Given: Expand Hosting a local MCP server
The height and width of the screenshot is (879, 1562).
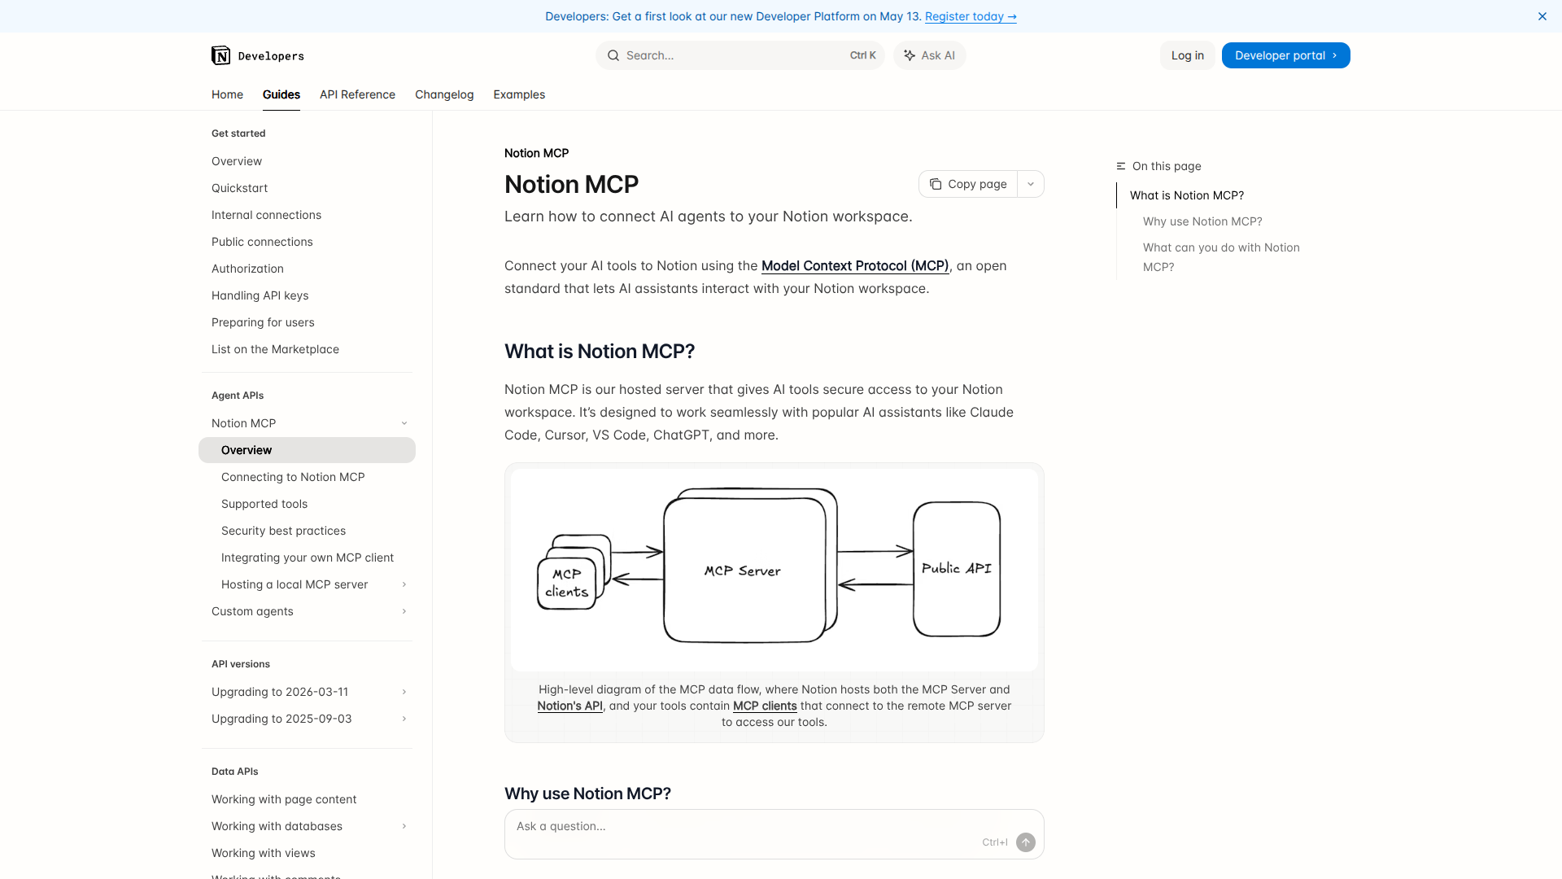Looking at the screenshot, I should click(404, 584).
